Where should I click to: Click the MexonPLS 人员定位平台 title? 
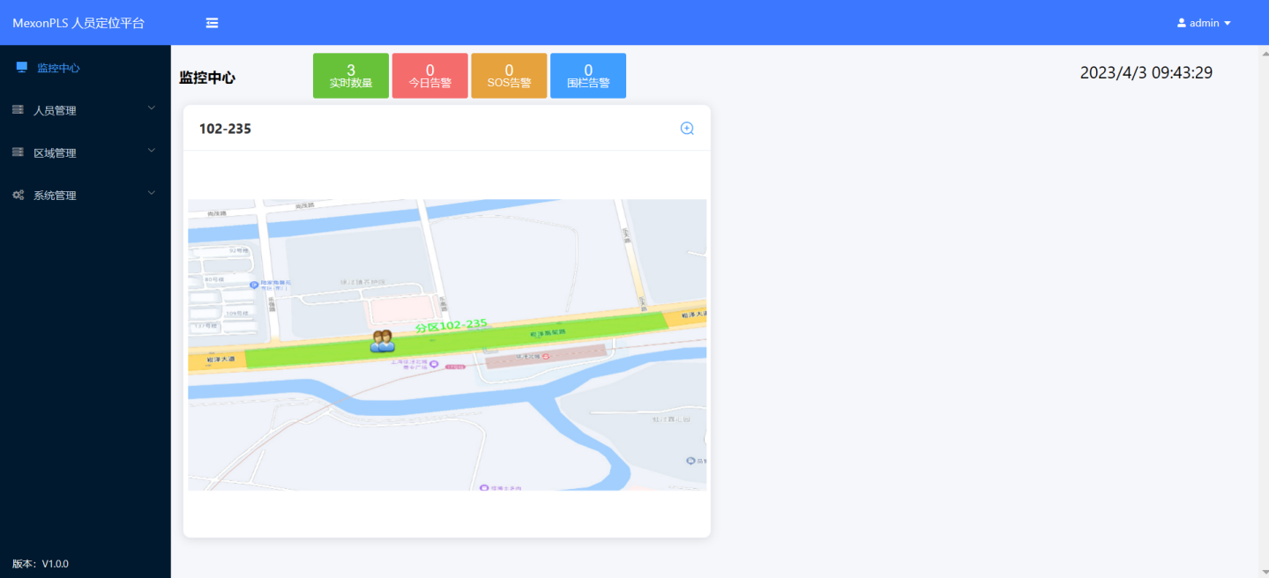coord(78,23)
